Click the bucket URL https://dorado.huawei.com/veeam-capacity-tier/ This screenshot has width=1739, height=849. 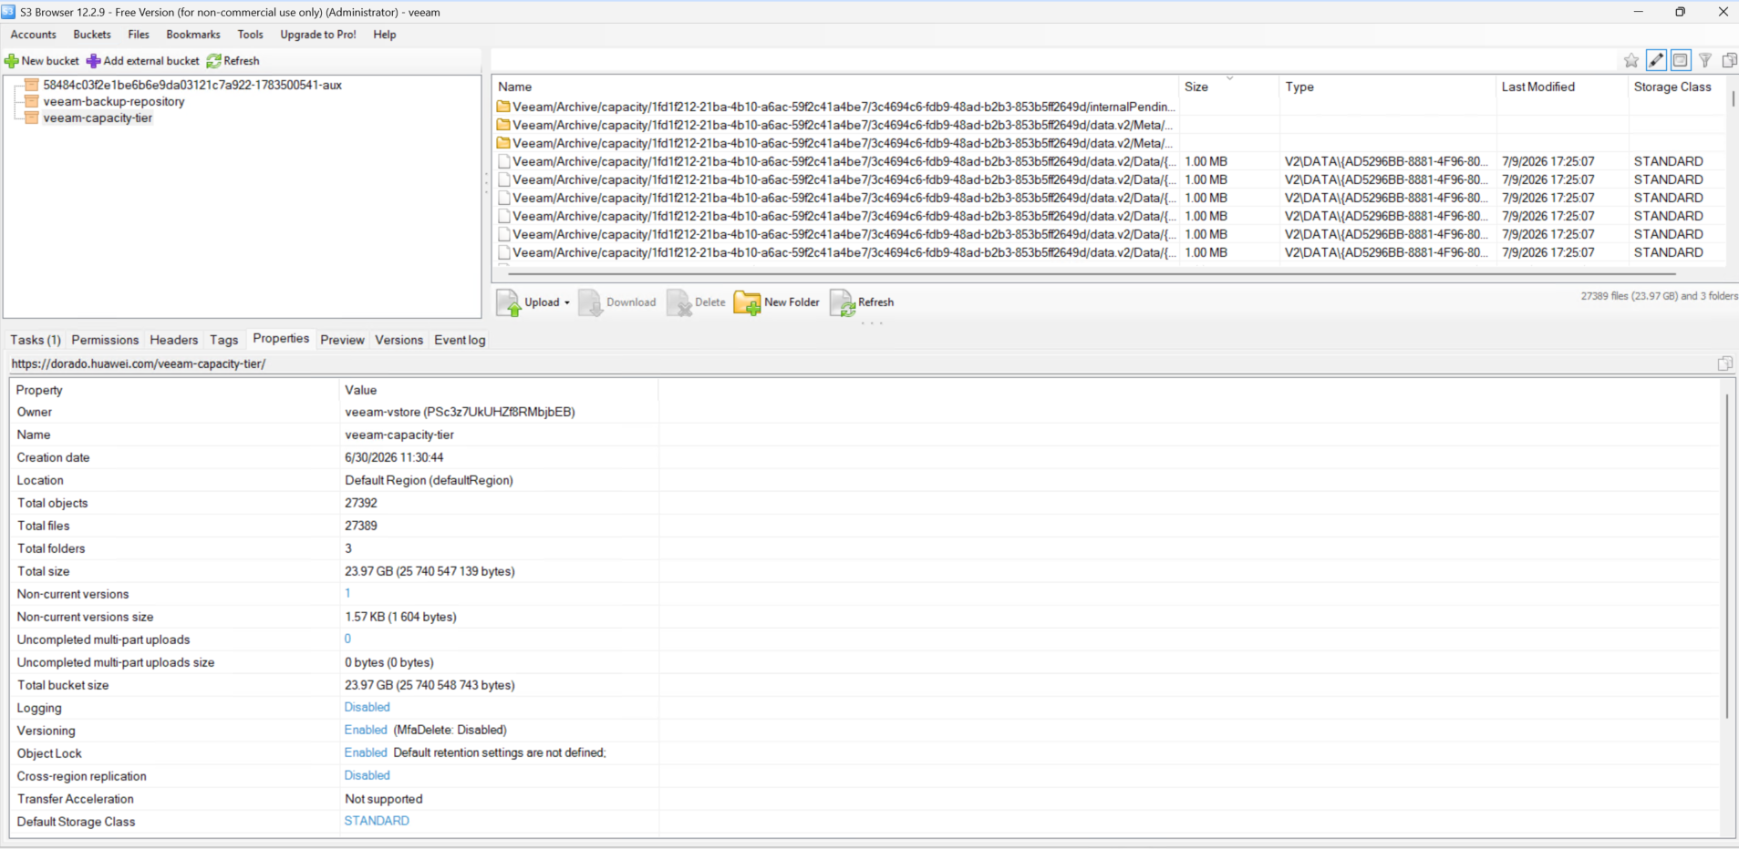(x=139, y=363)
